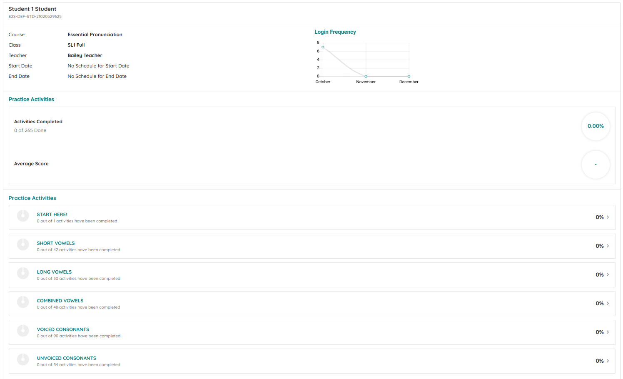The image size is (623, 379).
Task: Open UNVOICED CONSONANTS via the right arrow
Action: point(608,361)
